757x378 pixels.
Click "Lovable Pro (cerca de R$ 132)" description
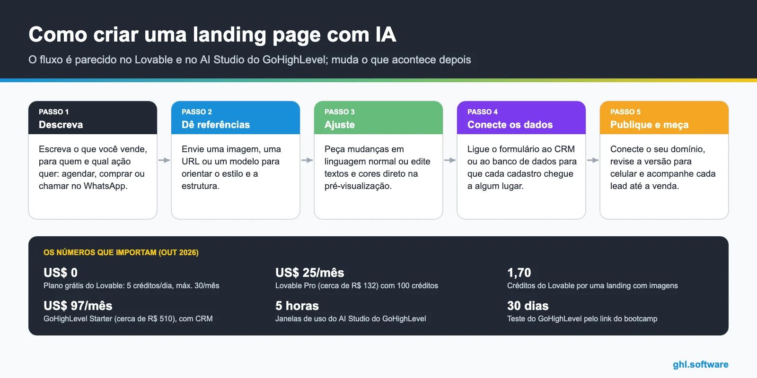357,285
